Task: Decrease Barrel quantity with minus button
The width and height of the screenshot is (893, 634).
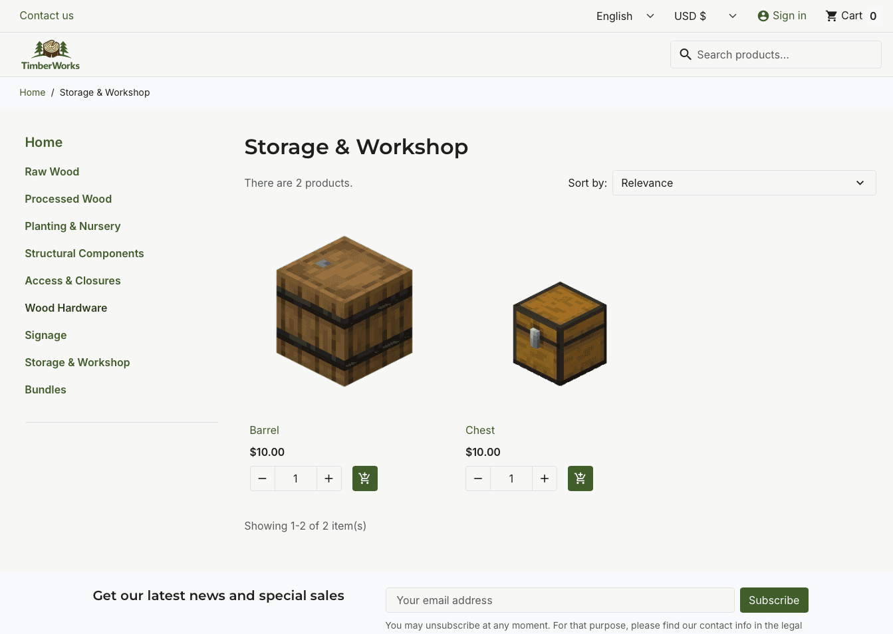Action: (x=263, y=478)
